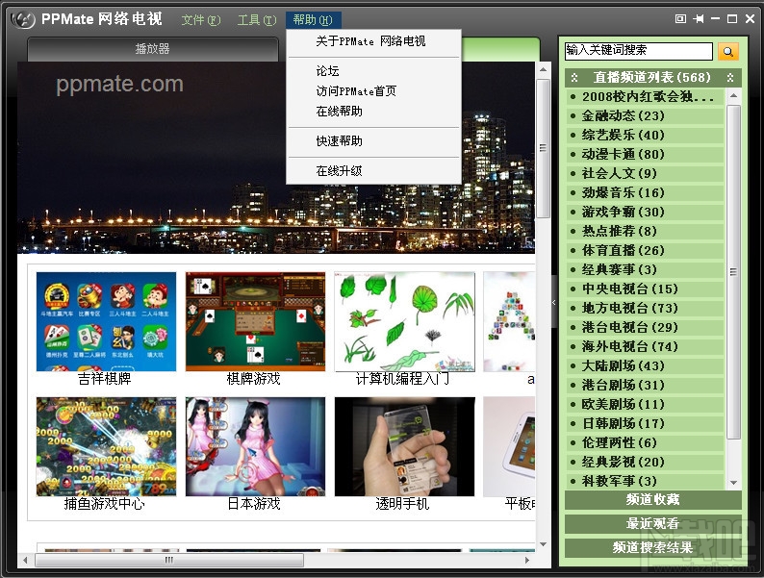Expand 社会人文(9) category
Image resolution: width=764 pixels, height=578 pixels.
(645, 173)
